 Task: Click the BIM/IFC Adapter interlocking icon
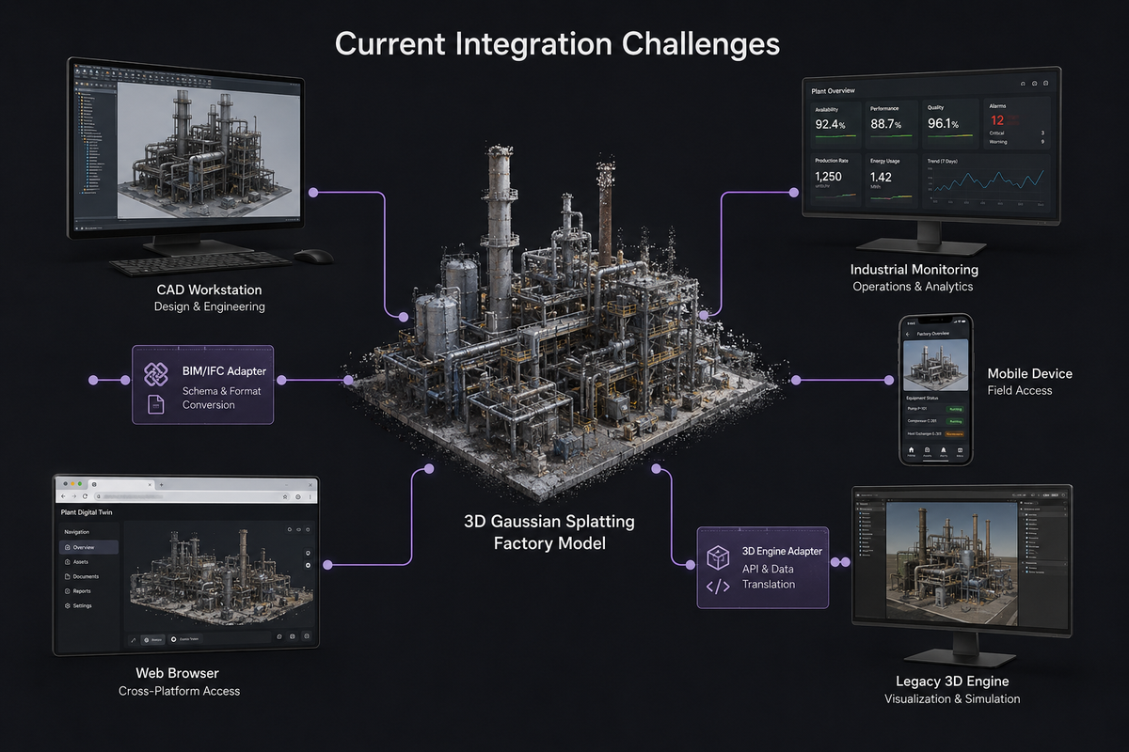(155, 372)
